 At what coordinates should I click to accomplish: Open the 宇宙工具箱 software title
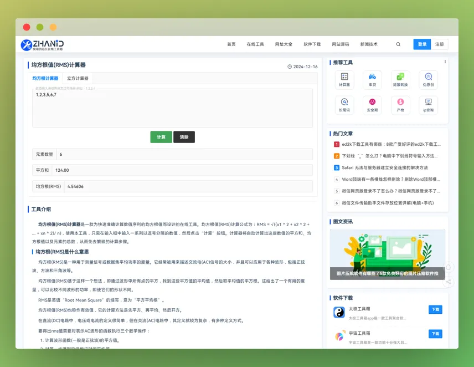[x=359, y=333]
